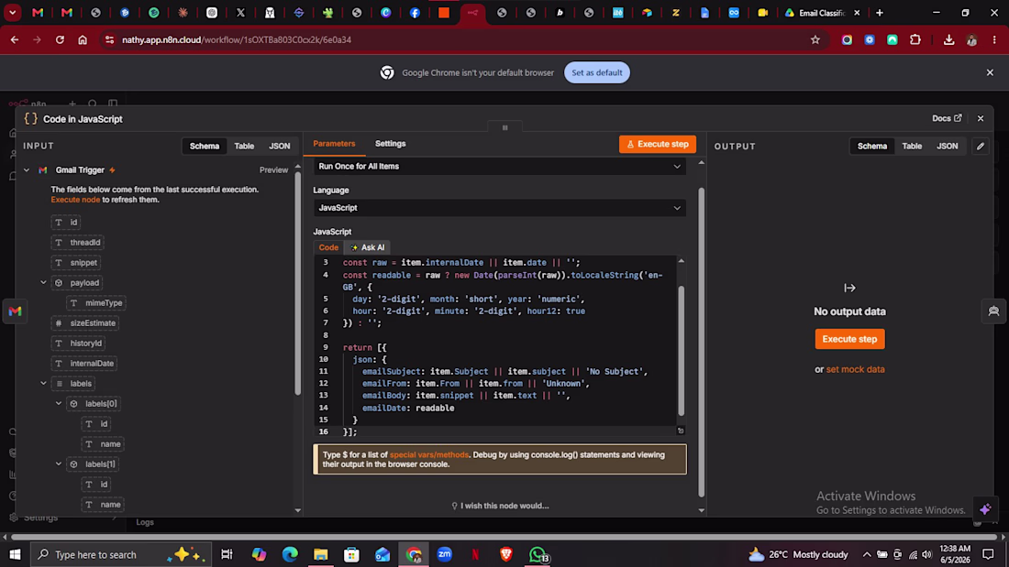Open WhatsApp from the taskbar
The image size is (1009, 567).
538,554
